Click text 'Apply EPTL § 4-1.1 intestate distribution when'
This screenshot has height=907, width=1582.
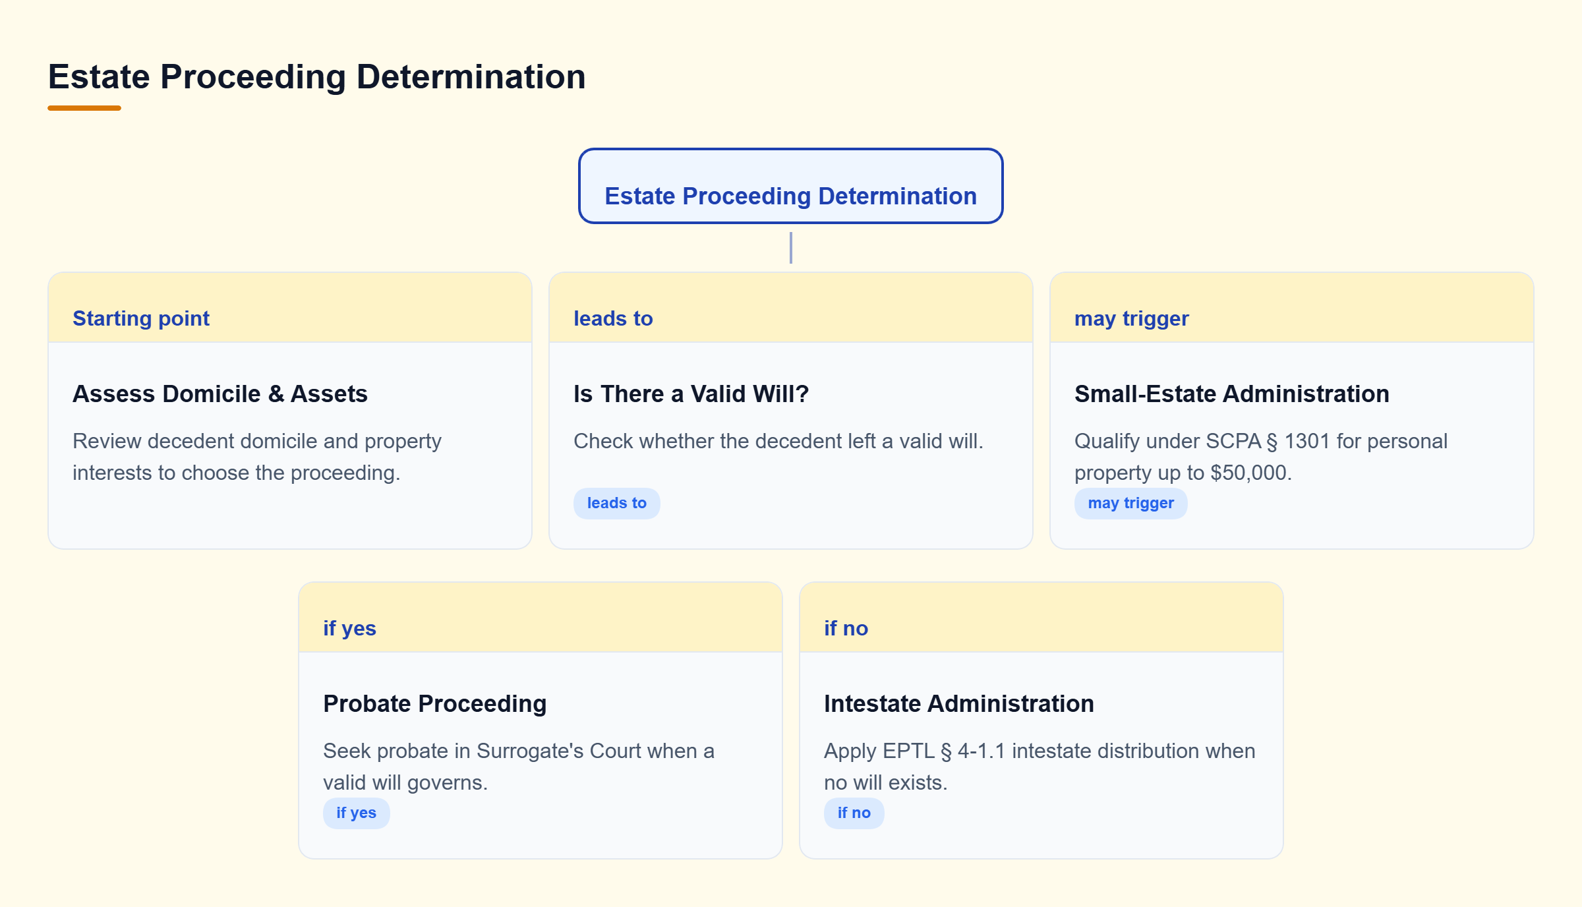pos(1040,751)
